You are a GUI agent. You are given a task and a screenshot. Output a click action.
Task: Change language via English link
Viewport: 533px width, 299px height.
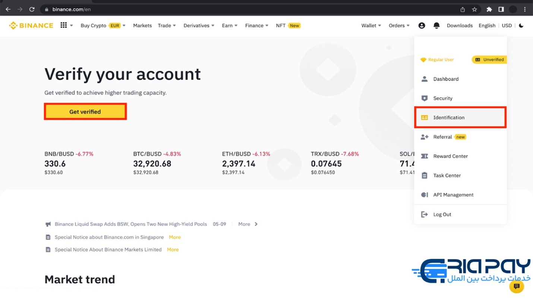(x=487, y=25)
